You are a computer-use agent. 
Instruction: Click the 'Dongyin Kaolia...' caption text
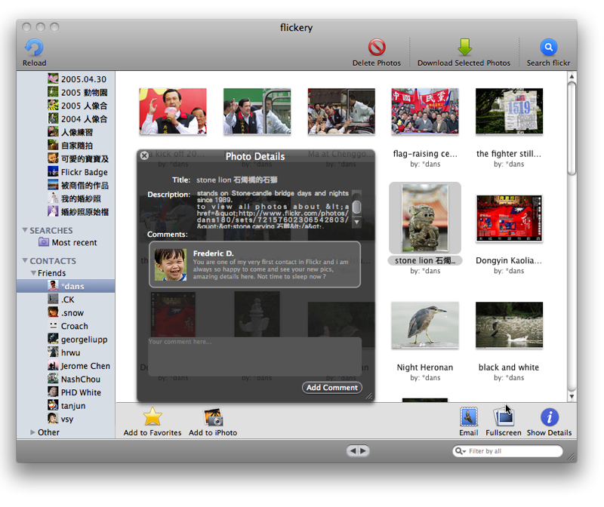click(509, 260)
